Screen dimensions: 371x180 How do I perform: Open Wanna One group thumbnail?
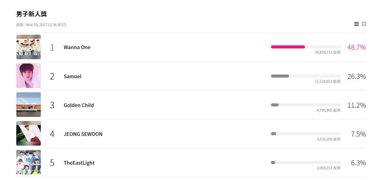coord(29,47)
